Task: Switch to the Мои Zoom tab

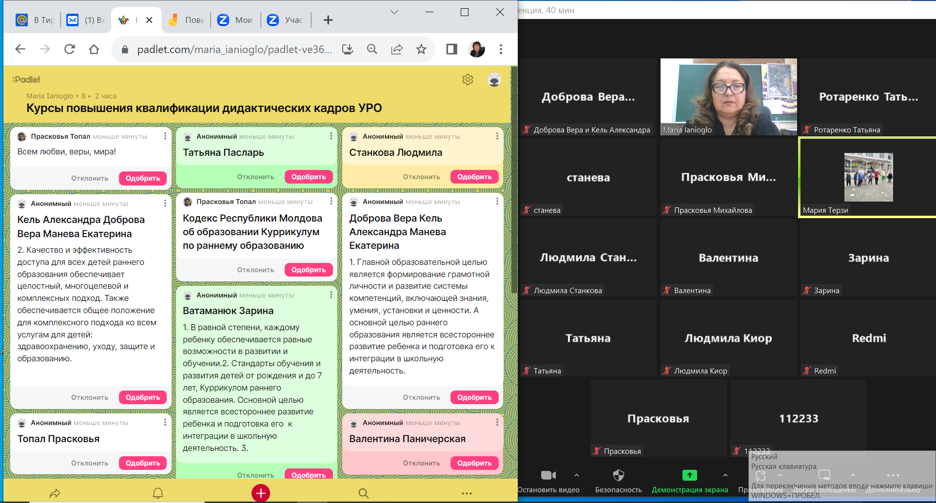Action: 236,20
